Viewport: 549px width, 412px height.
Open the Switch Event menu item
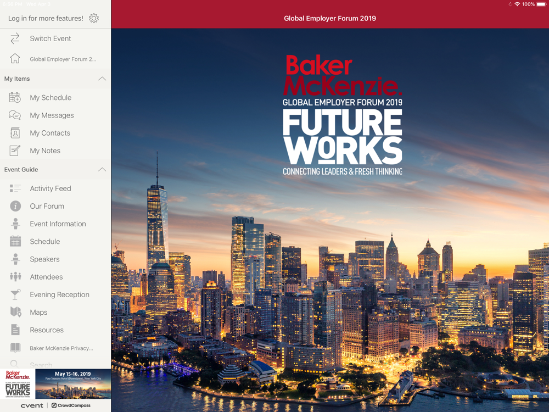coord(55,38)
